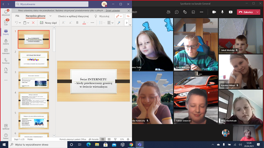Click the Aktywność bell icon
This screenshot has height=148, width=264.
(6, 12)
